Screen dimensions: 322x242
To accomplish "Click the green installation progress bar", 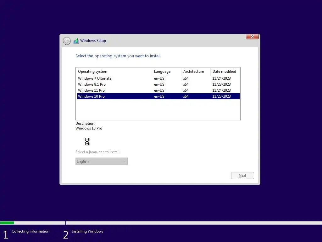I will coord(7,223).
